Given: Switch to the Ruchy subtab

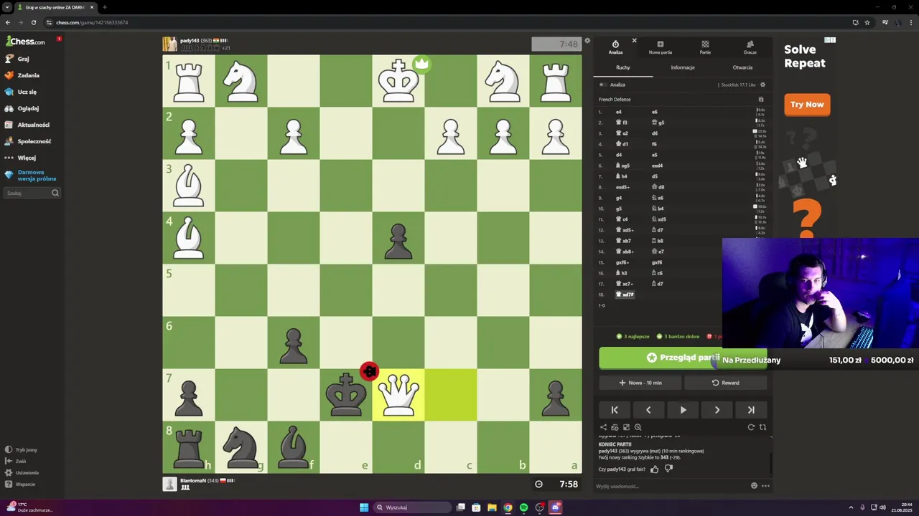Looking at the screenshot, I should click(623, 67).
